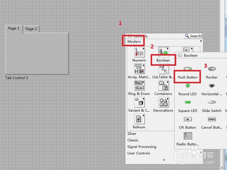Screen dimensions: 227x170
Task: Switch to Page 2 tab
Action: pyautogui.click(x=31, y=29)
